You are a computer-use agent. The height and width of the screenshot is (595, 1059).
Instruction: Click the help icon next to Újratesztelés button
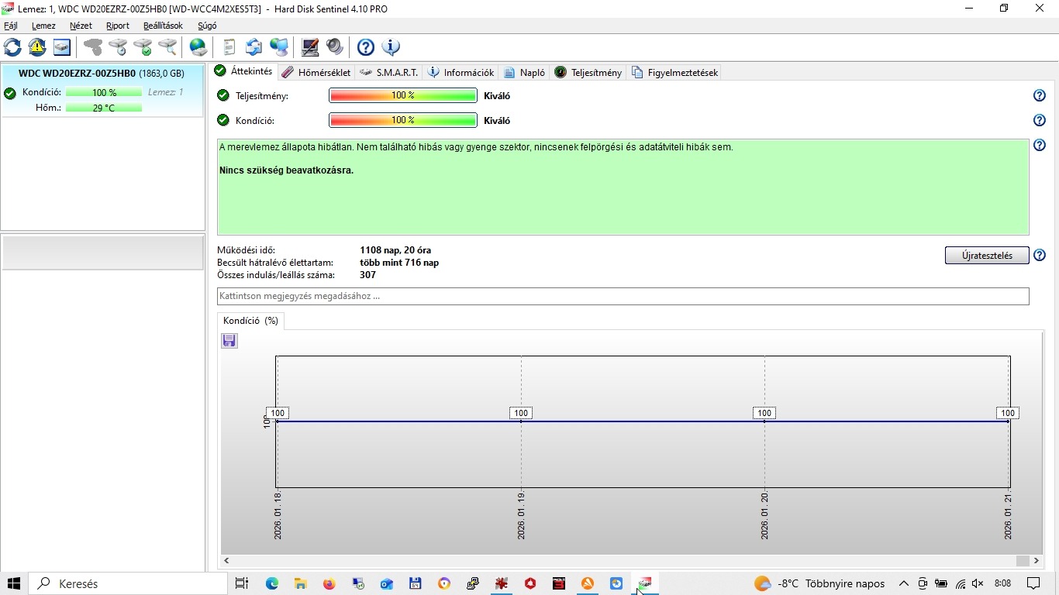coord(1040,255)
